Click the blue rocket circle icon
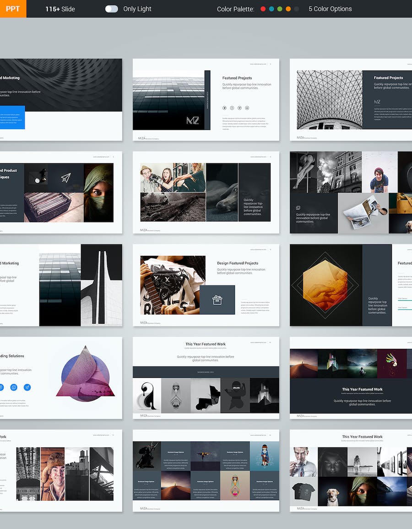Screen dimensions: 412x529 pos(27,387)
